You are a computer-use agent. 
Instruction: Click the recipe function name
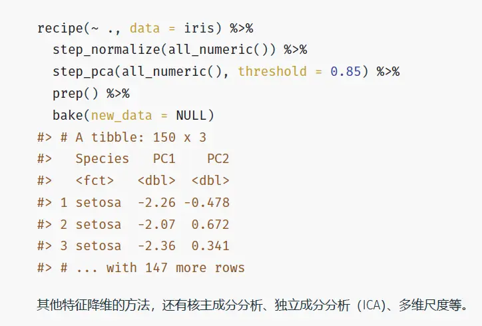[x=60, y=28]
